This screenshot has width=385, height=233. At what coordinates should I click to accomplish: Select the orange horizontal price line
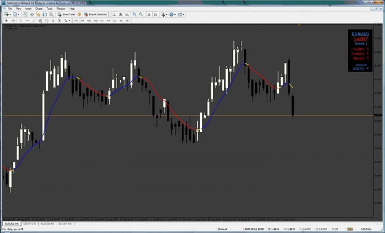click(188, 115)
